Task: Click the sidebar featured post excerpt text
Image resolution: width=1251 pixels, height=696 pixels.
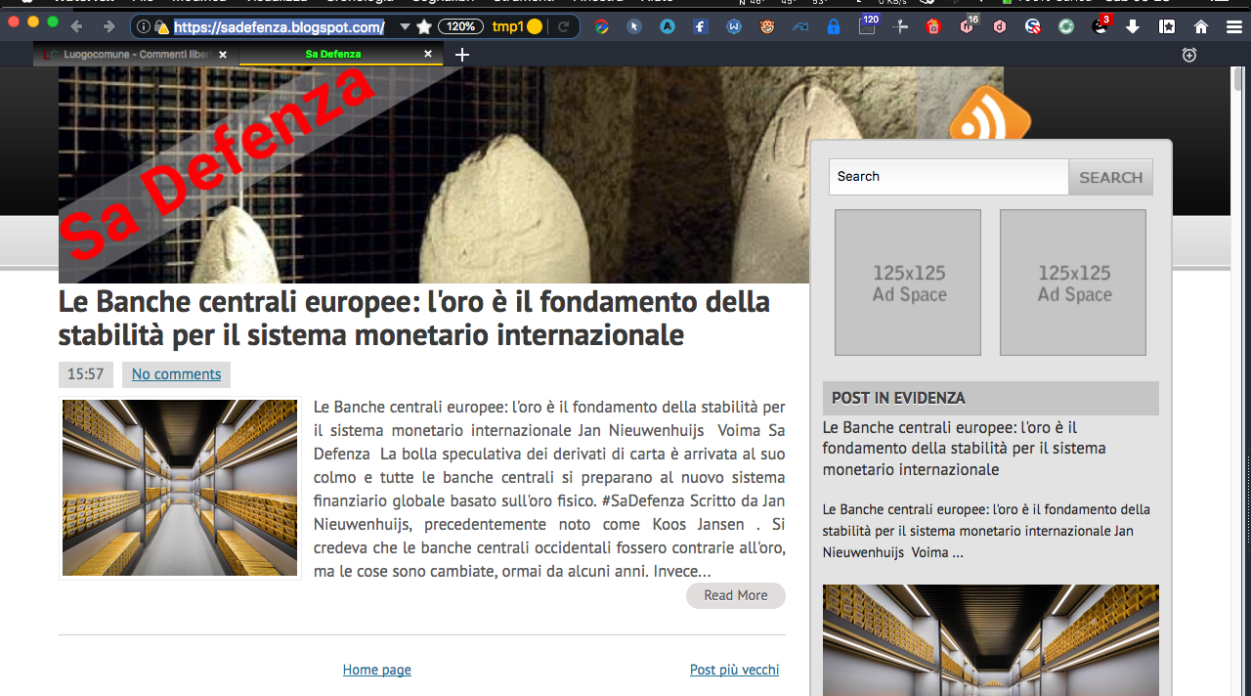Action: [x=986, y=531]
